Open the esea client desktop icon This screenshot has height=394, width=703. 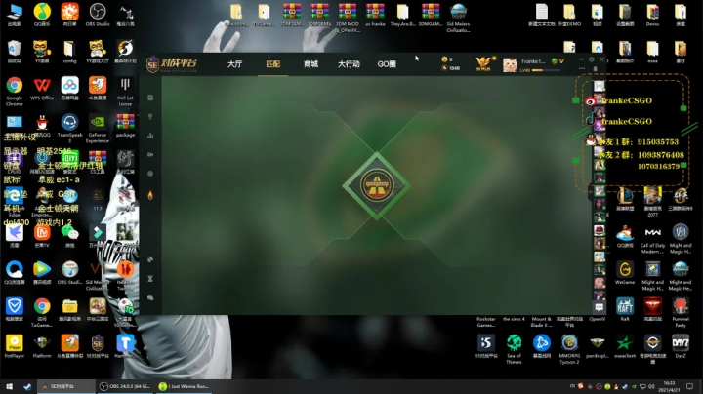[625, 346]
